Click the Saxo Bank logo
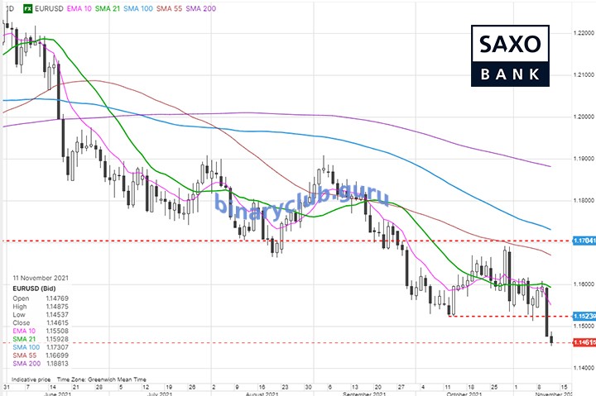 tap(510, 55)
